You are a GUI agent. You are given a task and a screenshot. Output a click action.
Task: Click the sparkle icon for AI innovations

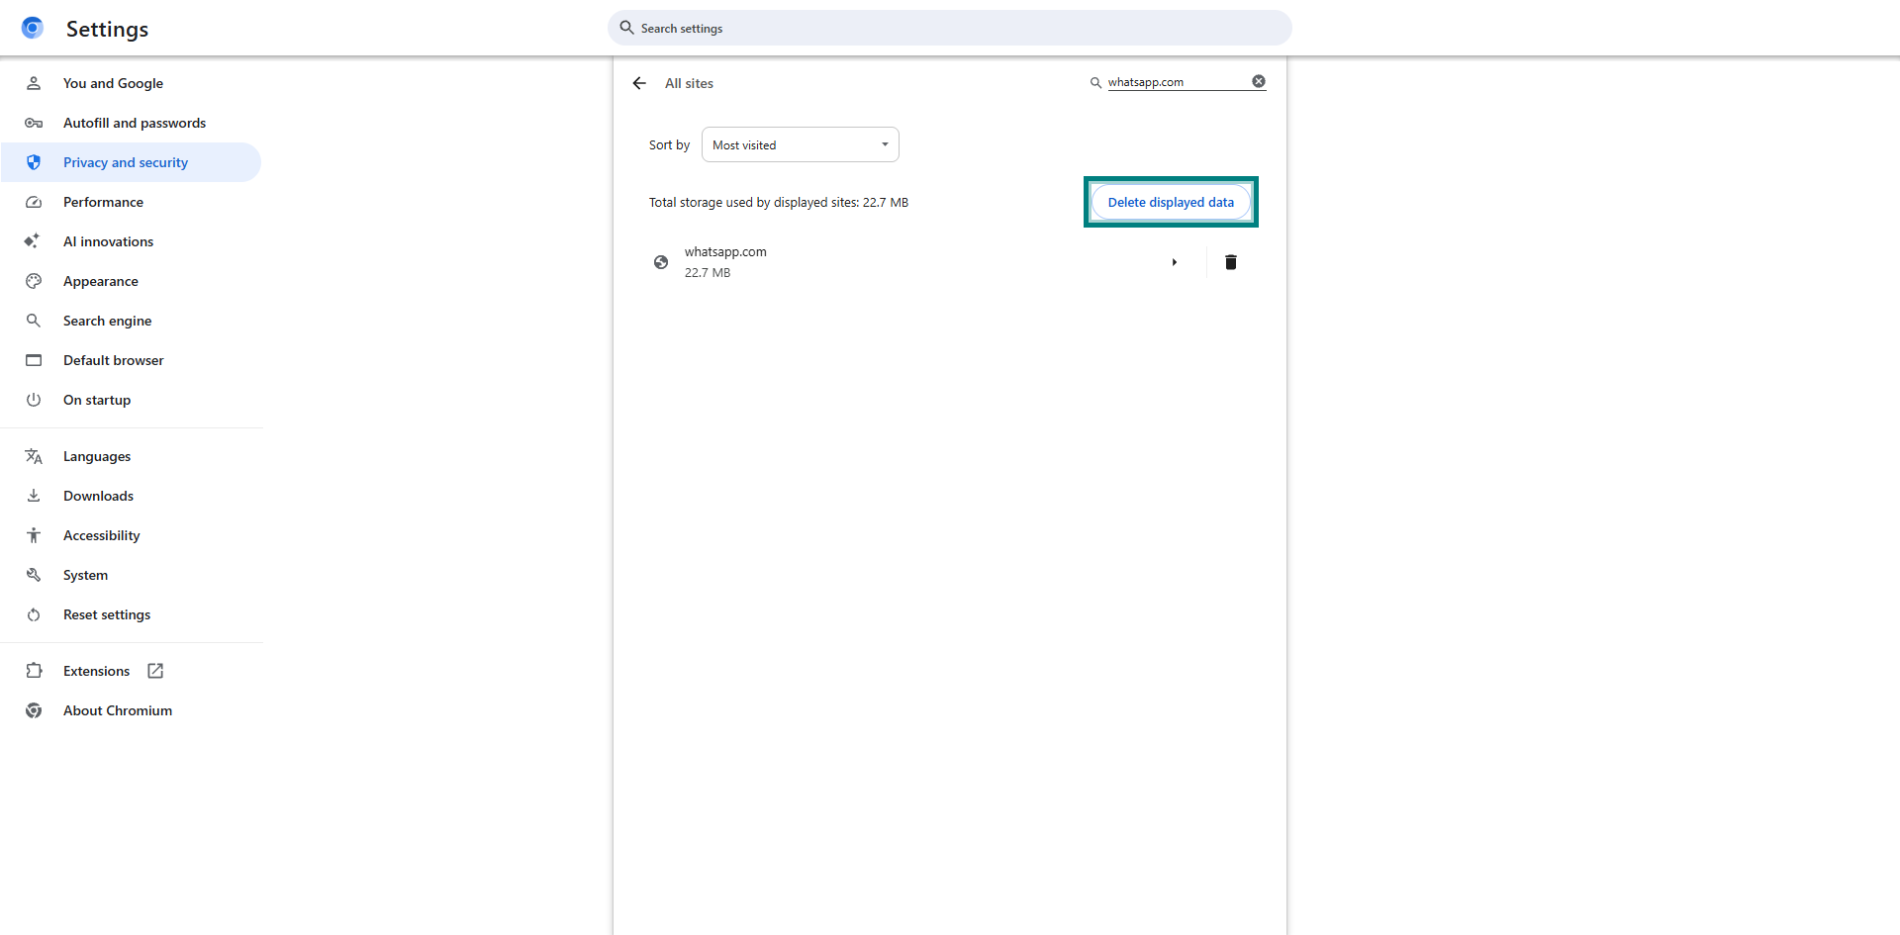(33, 241)
